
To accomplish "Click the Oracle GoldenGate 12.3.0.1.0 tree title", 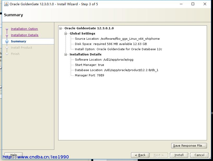I will 89,28.
